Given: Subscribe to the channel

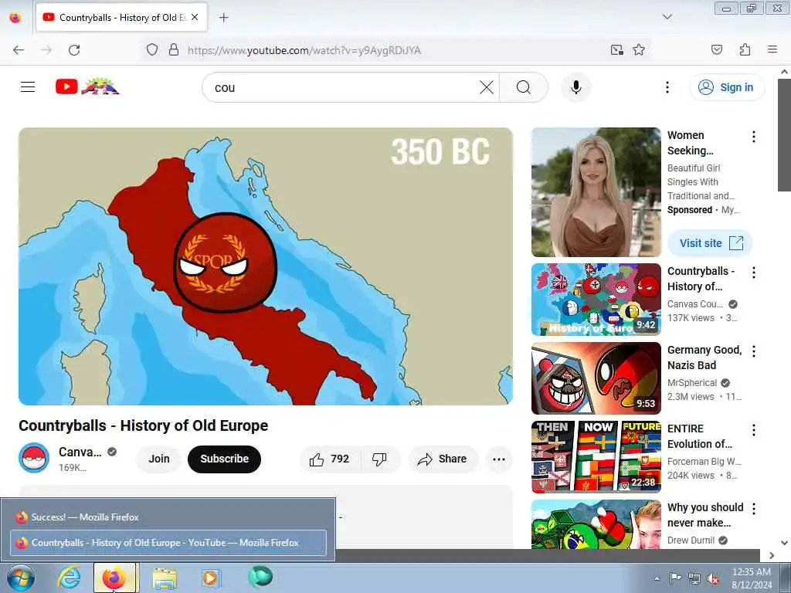Looking at the screenshot, I should click(x=225, y=459).
